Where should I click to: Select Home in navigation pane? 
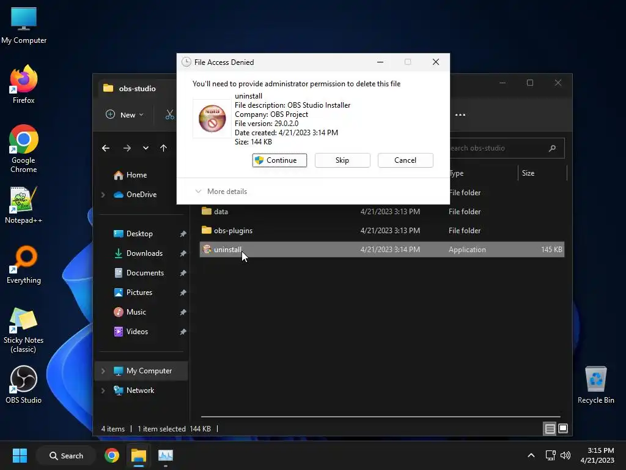pyautogui.click(x=130, y=175)
